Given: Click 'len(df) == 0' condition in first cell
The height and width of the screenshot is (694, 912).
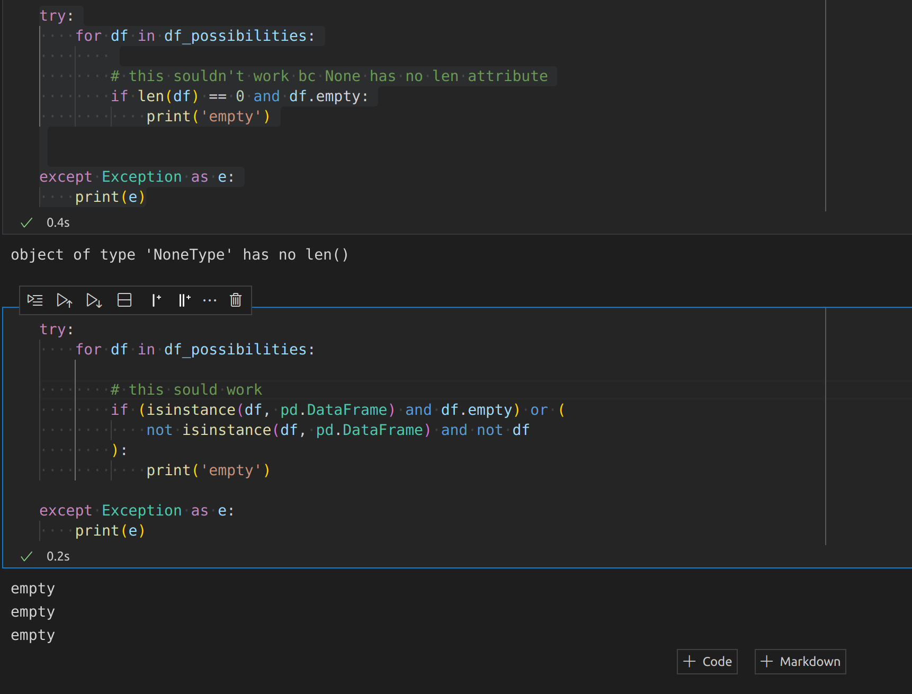Looking at the screenshot, I should 191,96.
